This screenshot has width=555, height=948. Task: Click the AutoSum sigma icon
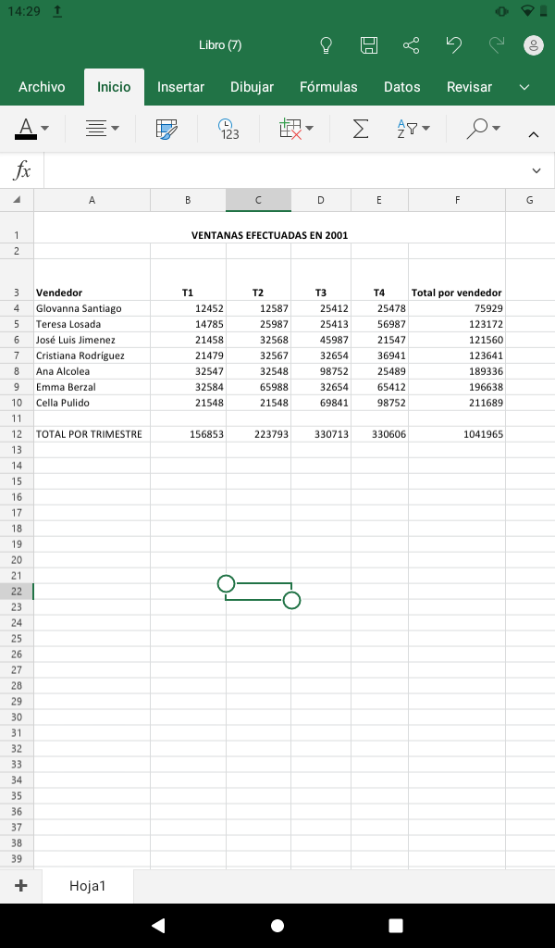[x=361, y=128]
